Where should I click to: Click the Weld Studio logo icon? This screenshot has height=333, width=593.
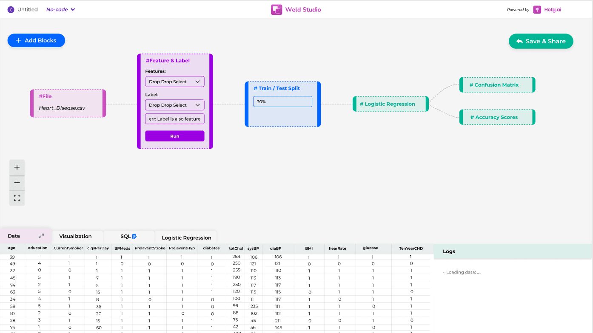277,10
